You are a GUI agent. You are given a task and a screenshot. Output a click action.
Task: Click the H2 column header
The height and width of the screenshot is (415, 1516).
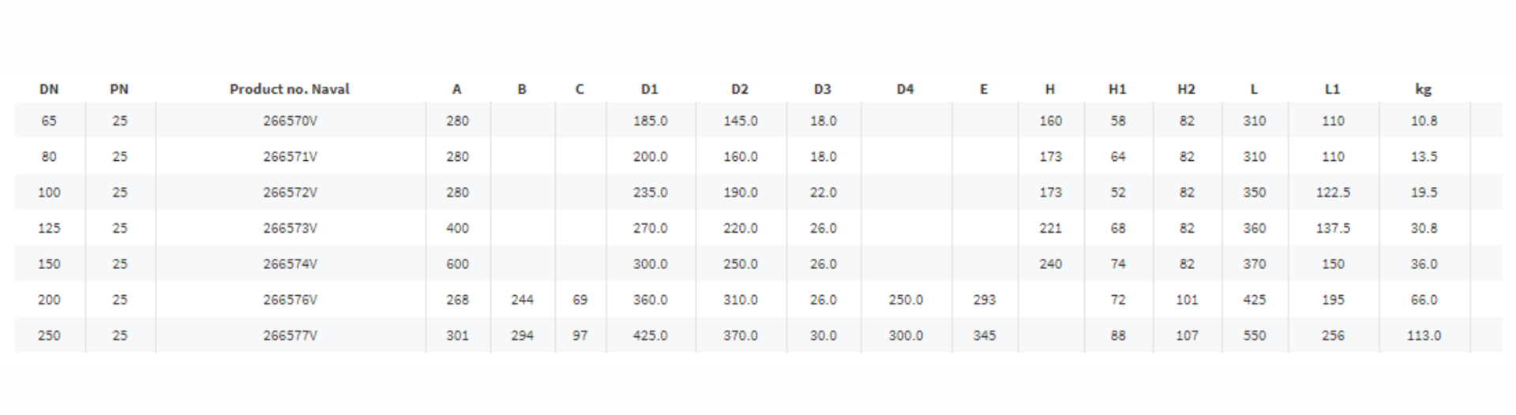(1186, 89)
